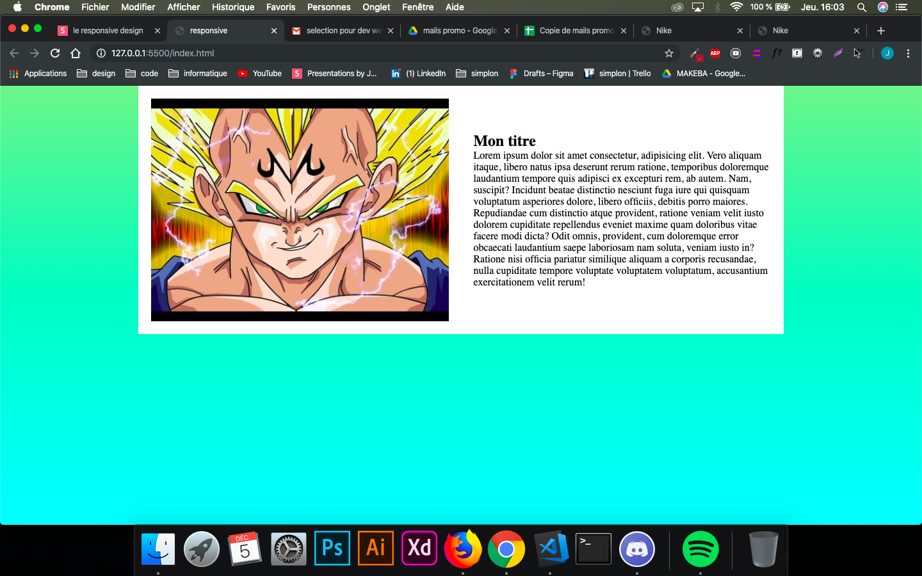
Task: Open the striped red and purple lines extension
Action: (756, 53)
